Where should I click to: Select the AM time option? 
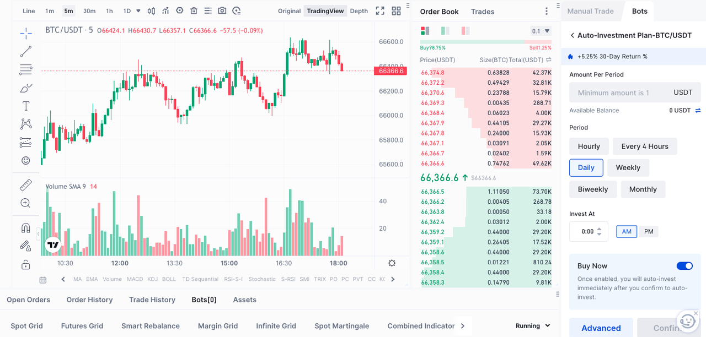(627, 232)
